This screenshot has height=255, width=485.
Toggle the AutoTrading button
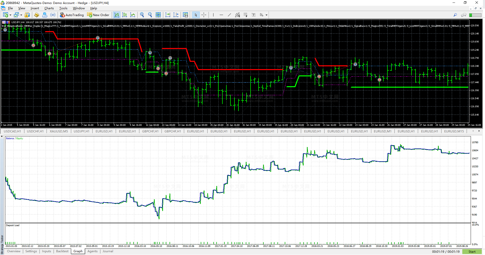coord(72,15)
